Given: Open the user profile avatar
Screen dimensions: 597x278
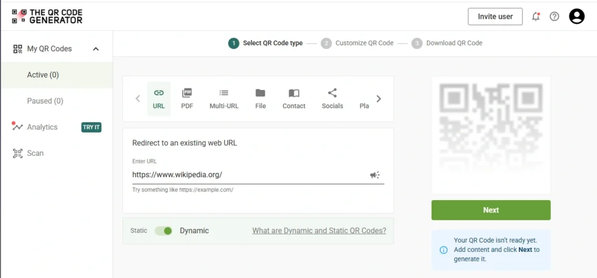Looking at the screenshot, I should [x=577, y=16].
